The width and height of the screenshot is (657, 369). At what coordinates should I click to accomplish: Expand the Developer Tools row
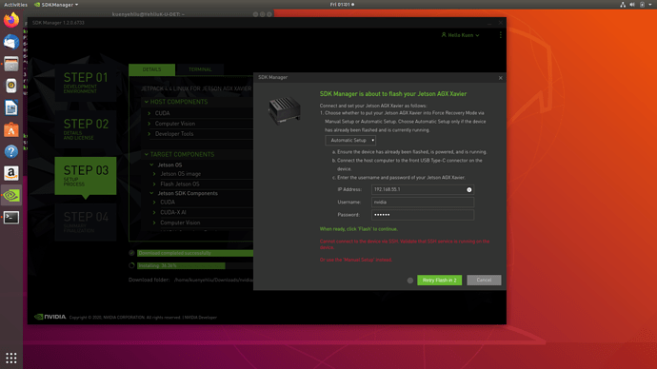(x=149, y=134)
